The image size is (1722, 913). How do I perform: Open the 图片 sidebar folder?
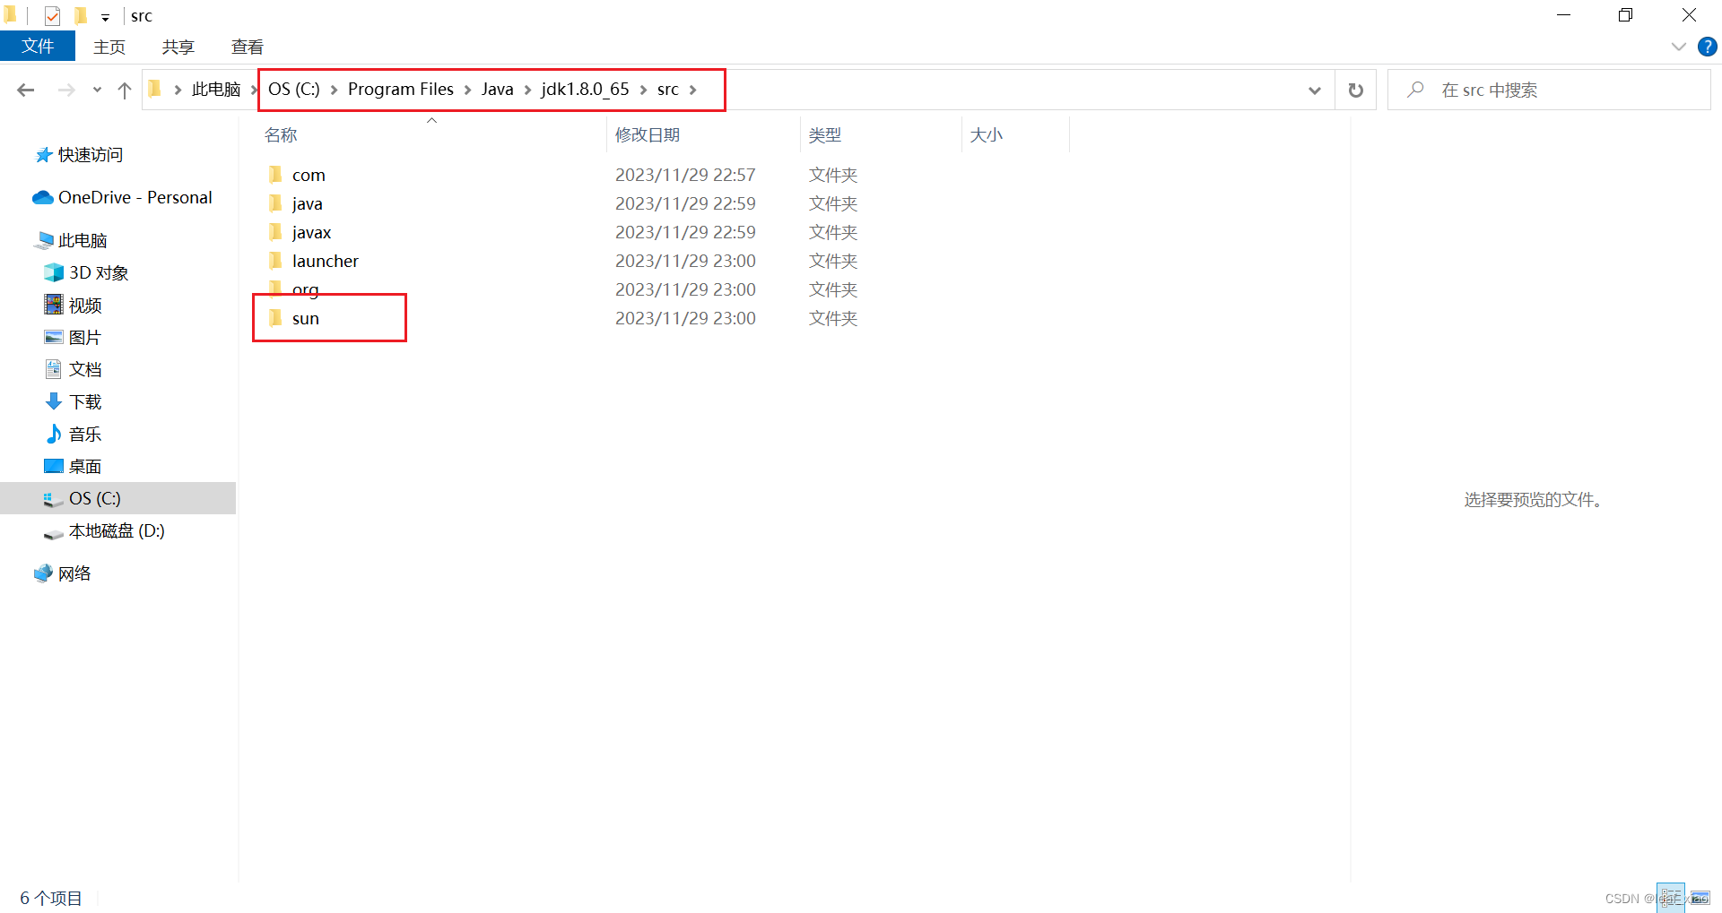coord(85,338)
